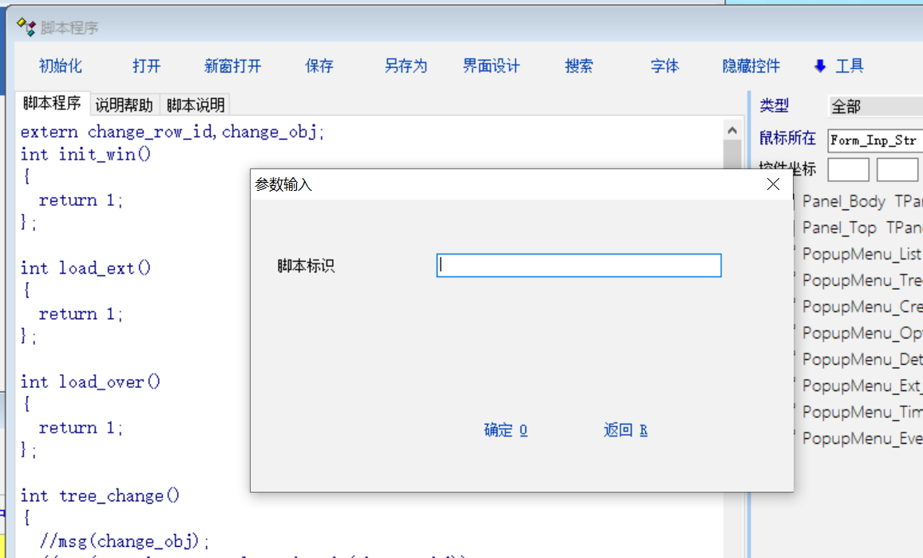Image resolution: width=923 pixels, height=558 pixels.
Task: Focus the 脚本标识 input field
Action: coord(578,266)
